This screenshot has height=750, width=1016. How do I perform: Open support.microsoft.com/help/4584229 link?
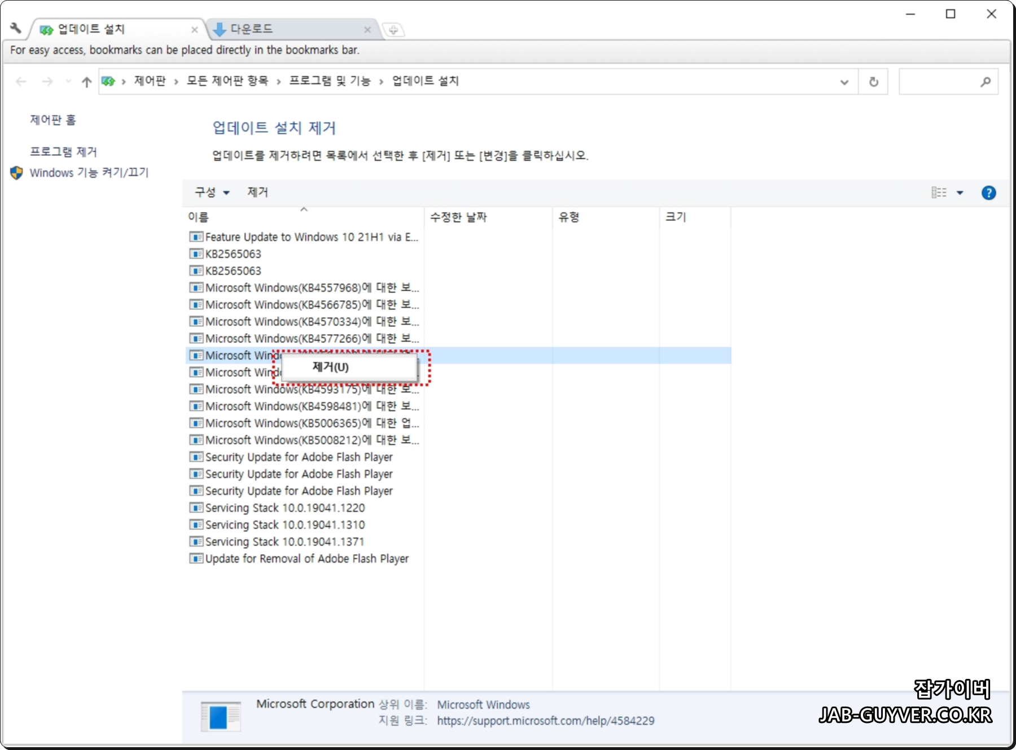pyautogui.click(x=546, y=721)
